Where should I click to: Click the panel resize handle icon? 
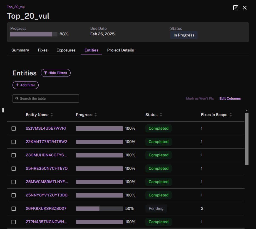(3, 110)
